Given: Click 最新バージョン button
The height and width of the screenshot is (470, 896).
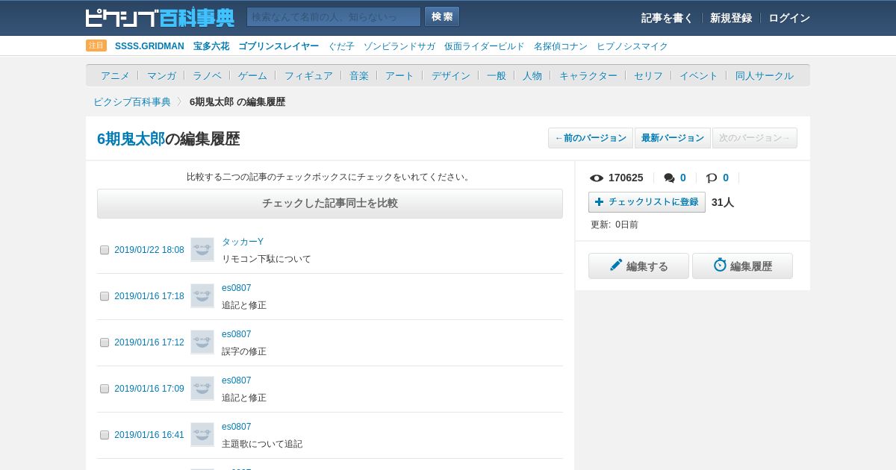Looking at the screenshot, I should click(673, 138).
